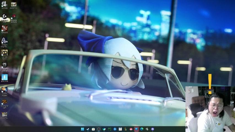The image size is (235, 132).
Task: Launch the Ratropolis desktop shortcut
Action: [x=4, y=29]
